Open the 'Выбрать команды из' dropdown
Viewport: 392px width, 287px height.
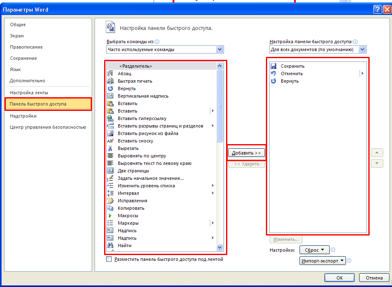pos(220,49)
